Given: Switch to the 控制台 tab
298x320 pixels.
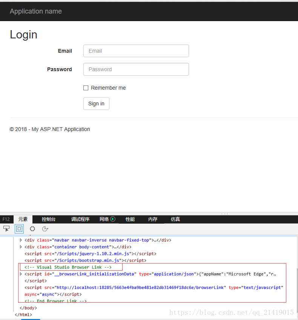Looking at the screenshot, I should (x=49, y=219).
